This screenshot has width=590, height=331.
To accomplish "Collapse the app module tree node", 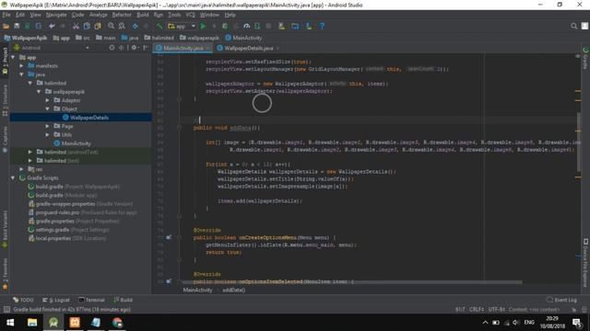I will [x=13, y=57].
